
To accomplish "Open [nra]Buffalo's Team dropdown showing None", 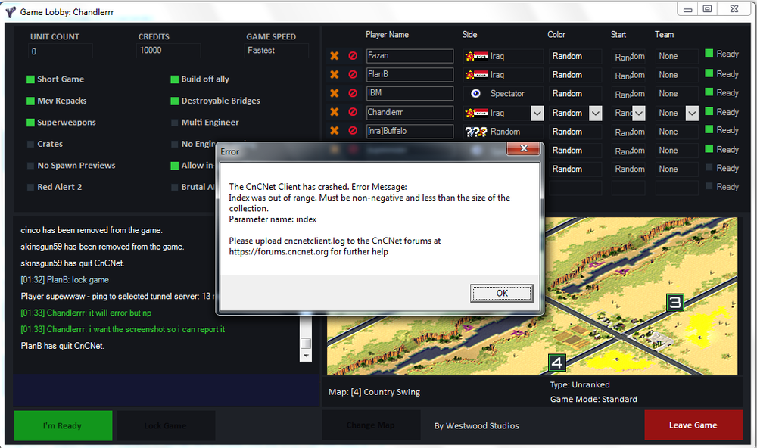I will coord(676,132).
